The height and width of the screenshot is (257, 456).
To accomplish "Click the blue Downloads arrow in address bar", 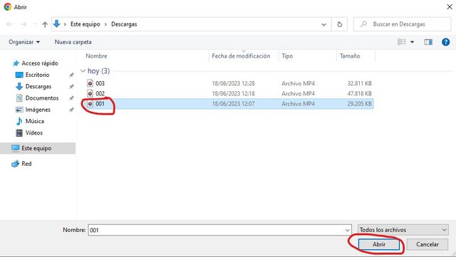I will coord(57,23).
